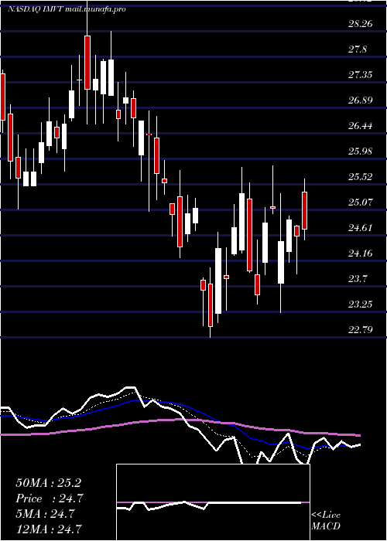Select the 27.8 price axis label

[x=358, y=49]
